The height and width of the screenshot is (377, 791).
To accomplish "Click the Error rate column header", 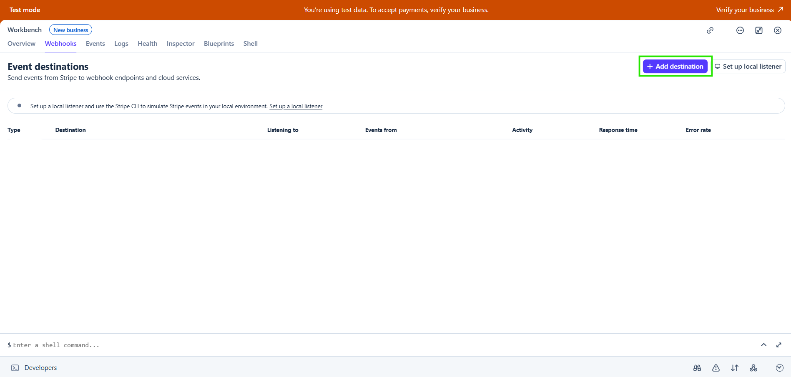I will click(698, 130).
